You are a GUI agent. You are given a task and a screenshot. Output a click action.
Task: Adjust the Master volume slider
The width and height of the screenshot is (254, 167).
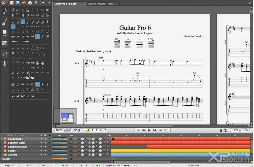59,159
